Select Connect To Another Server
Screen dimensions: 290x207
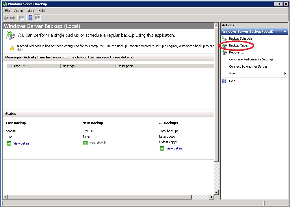pos(250,66)
